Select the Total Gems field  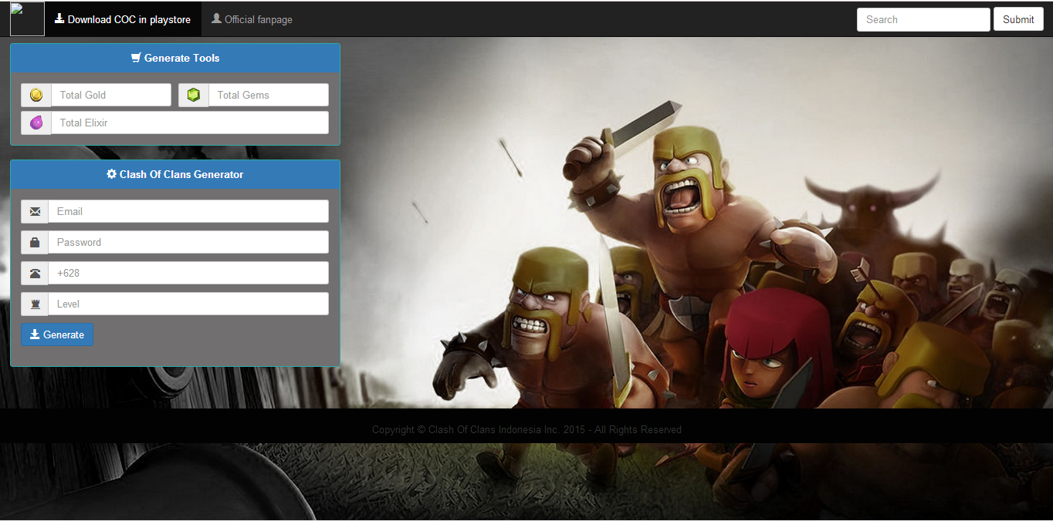click(269, 95)
